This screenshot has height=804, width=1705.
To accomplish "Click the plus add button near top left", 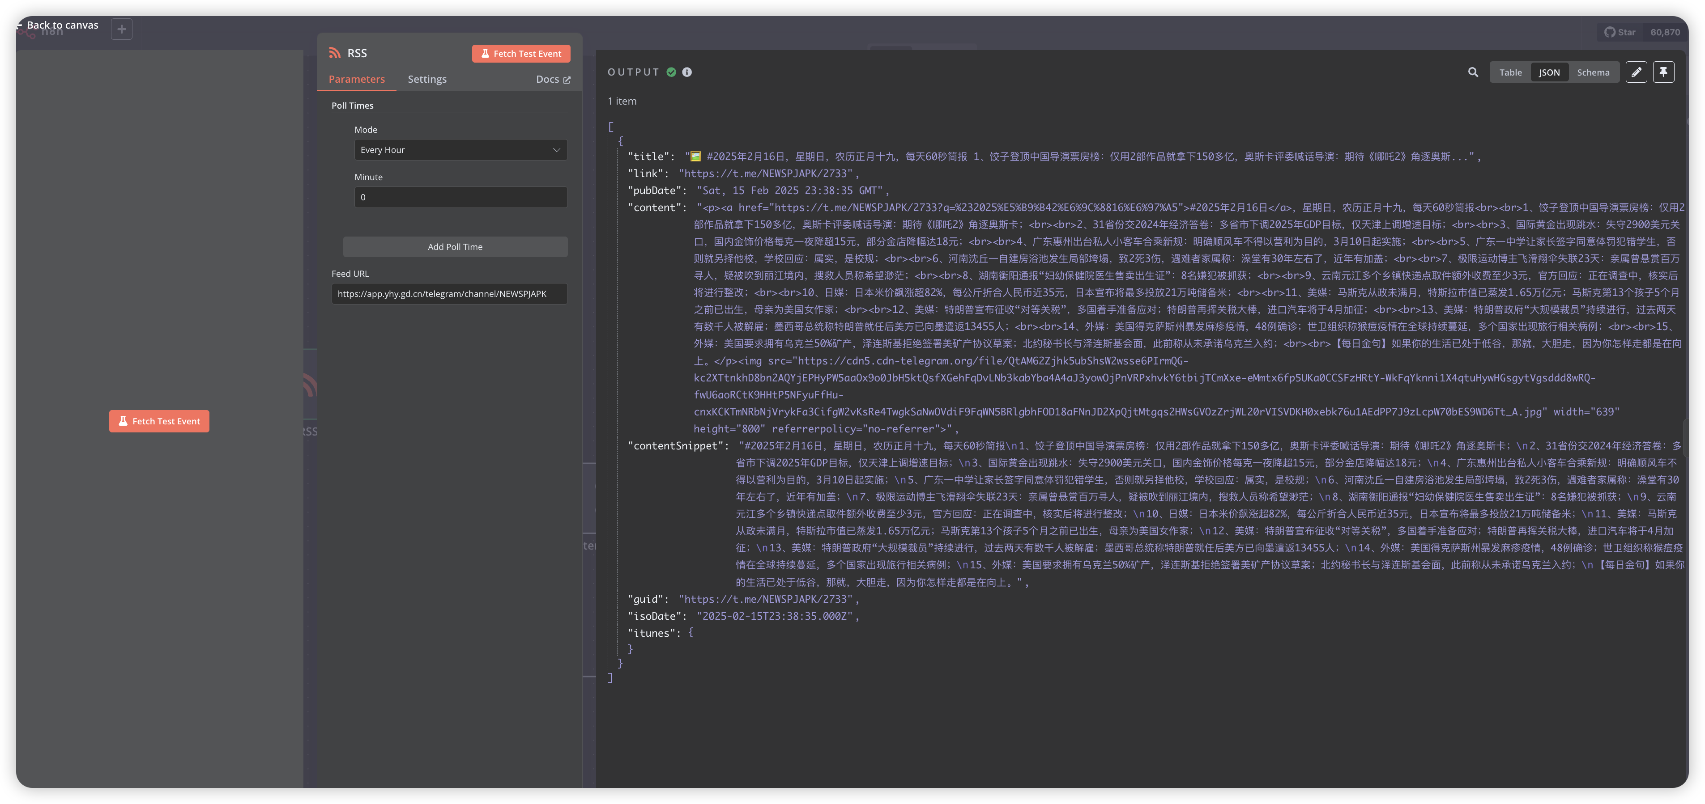I will pyautogui.click(x=121, y=29).
